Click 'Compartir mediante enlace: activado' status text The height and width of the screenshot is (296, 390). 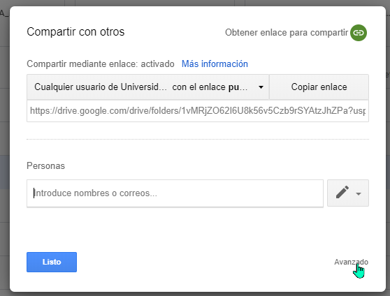point(101,64)
